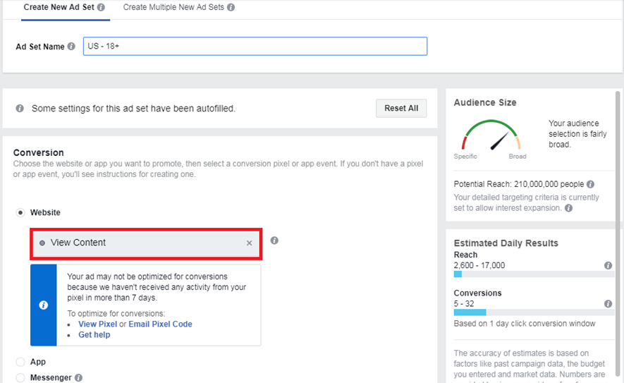Select the Website radio button

tap(20, 212)
